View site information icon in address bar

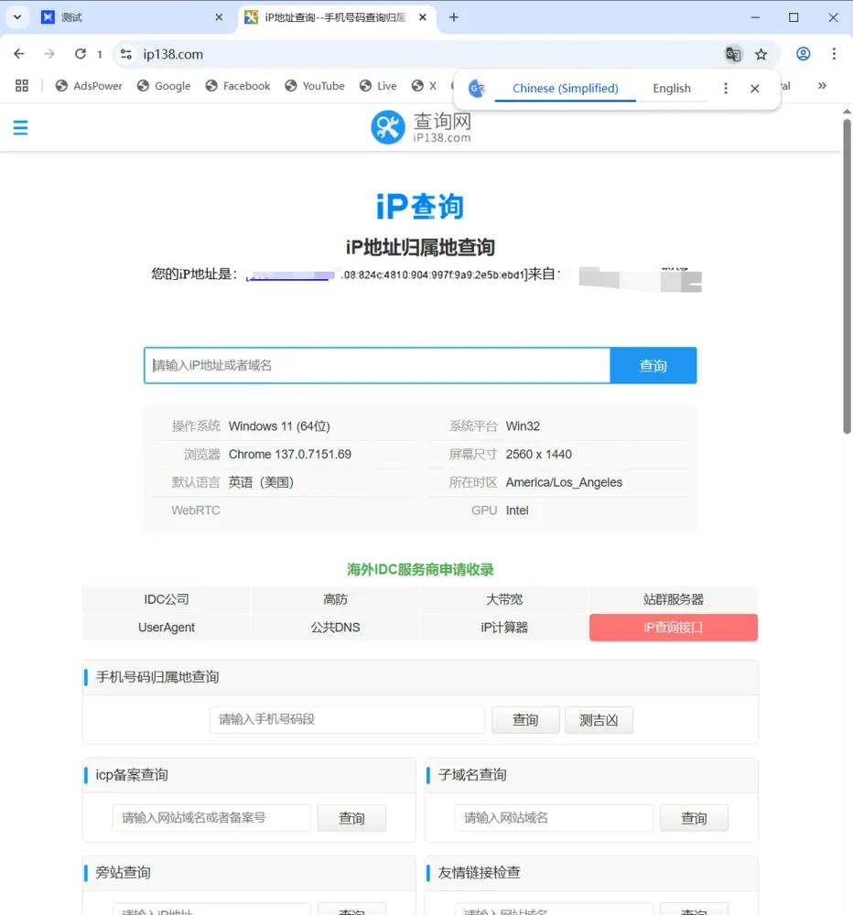point(125,54)
